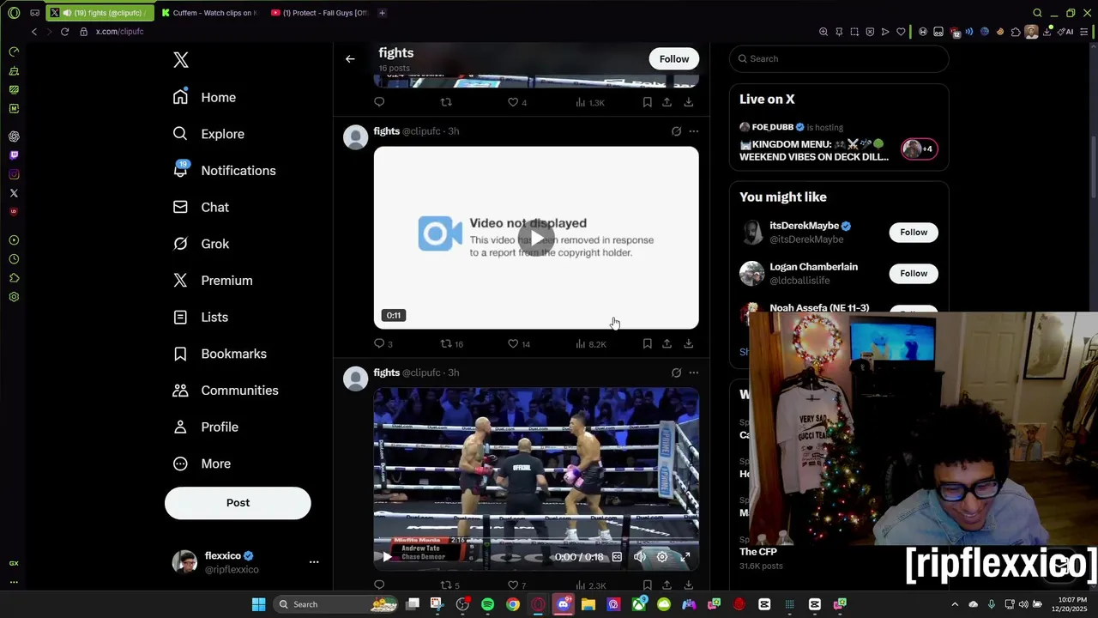Follow the fights account
This screenshot has height=618, width=1098.
[x=674, y=59]
